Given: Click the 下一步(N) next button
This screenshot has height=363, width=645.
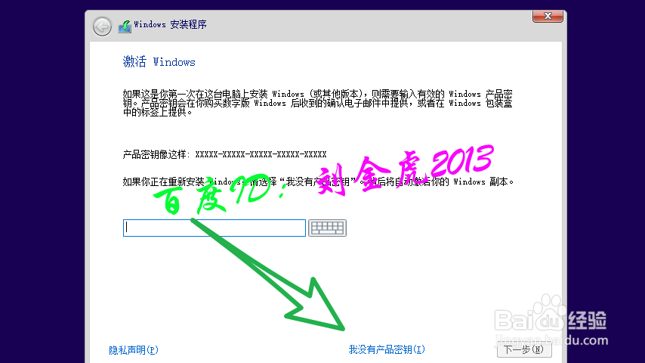Looking at the screenshot, I should [524, 349].
